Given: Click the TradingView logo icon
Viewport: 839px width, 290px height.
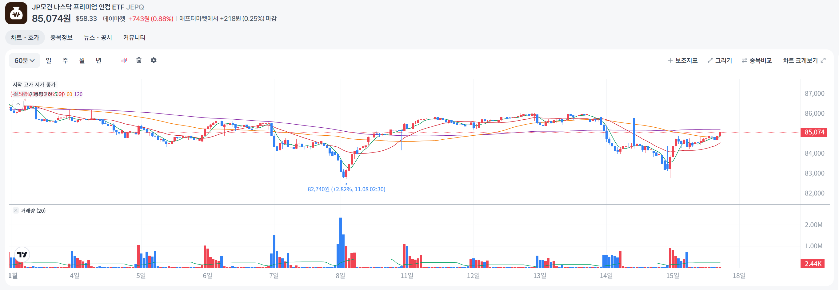Looking at the screenshot, I should click(22, 255).
